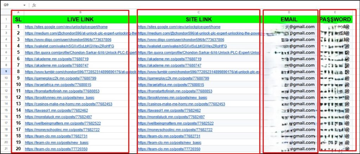Open sites.google.com link in SITE LINK column
Viewport: 360px width, 154px height.
[x=179, y=27]
